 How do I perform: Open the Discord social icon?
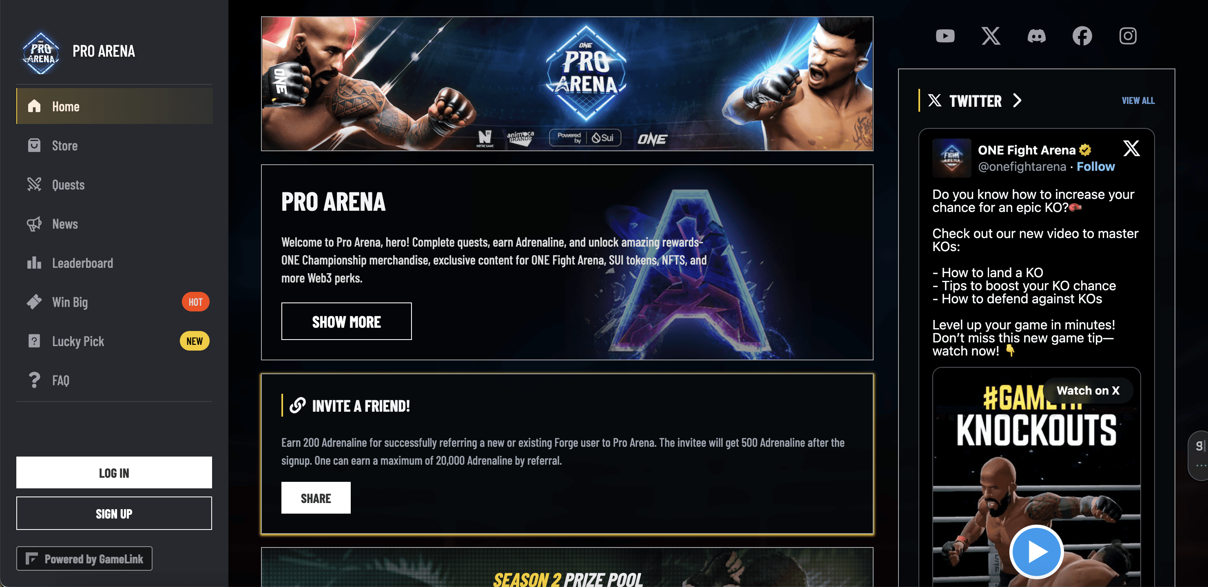pyautogui.click(x=1036, y=36)
